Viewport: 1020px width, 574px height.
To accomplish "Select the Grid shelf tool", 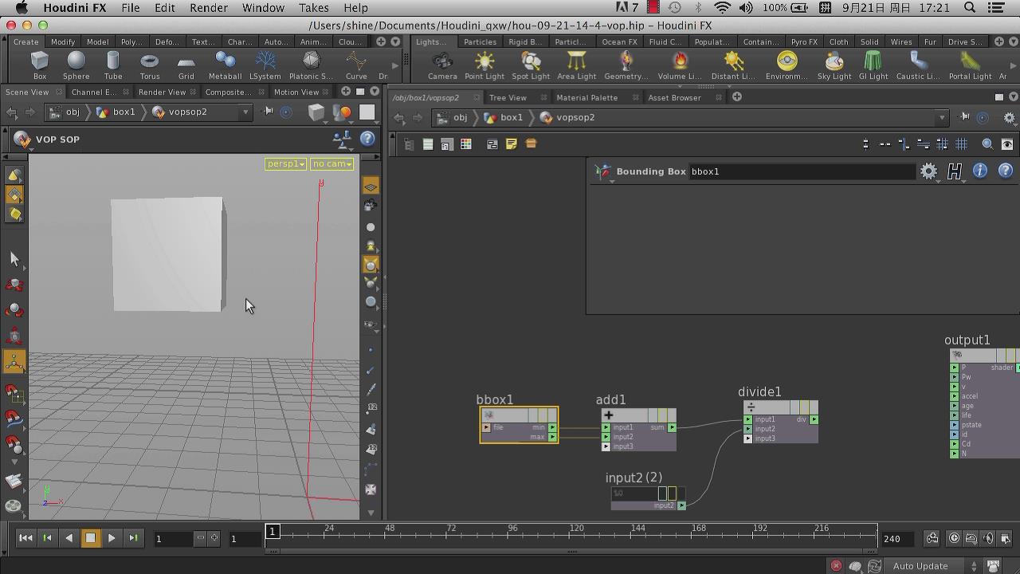I will [x=186, y=65].
